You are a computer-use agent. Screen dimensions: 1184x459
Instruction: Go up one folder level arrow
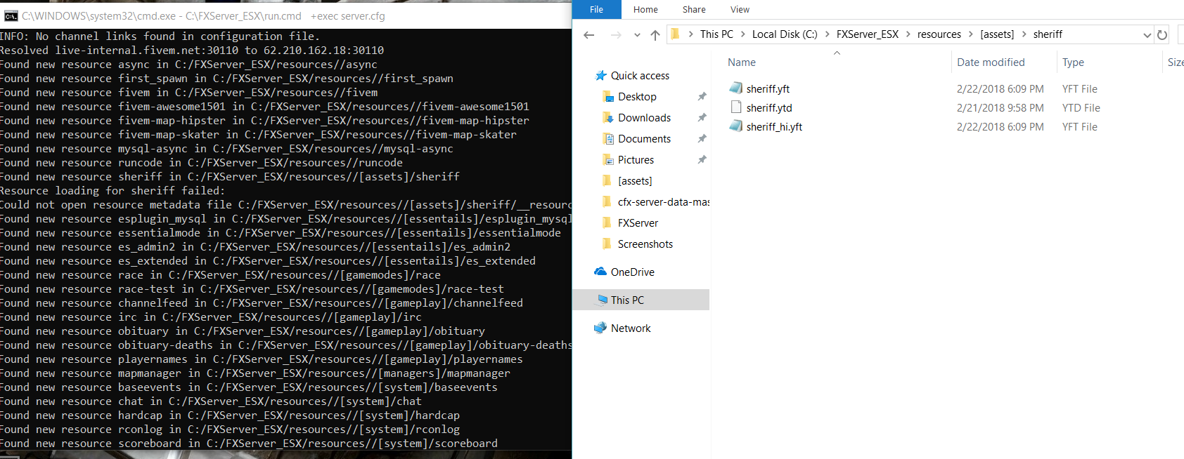pyautogui.click(x=655, y=34)
